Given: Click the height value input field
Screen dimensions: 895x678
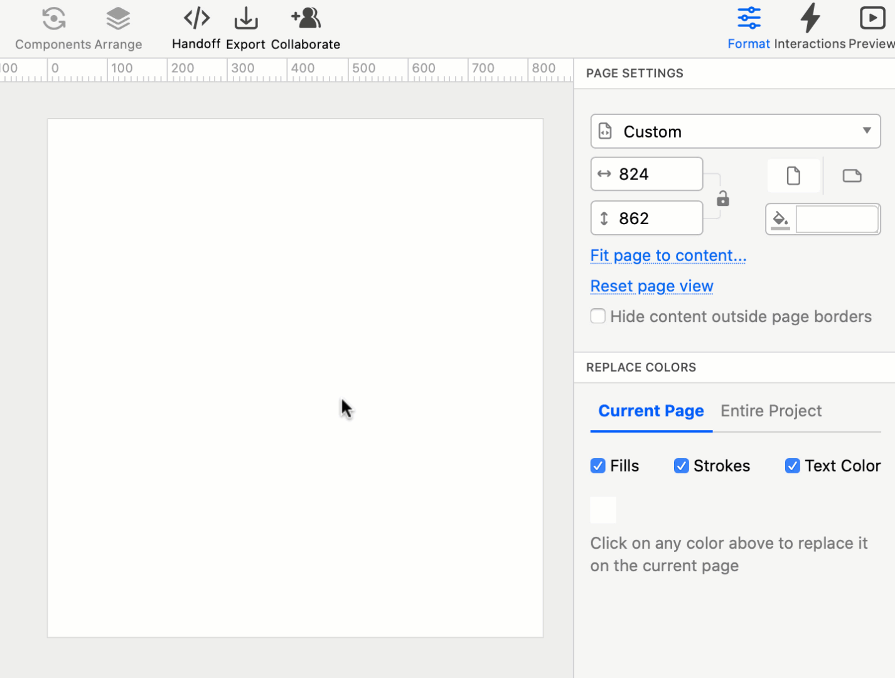Looking at the screenshot, I should coord(653,218).
